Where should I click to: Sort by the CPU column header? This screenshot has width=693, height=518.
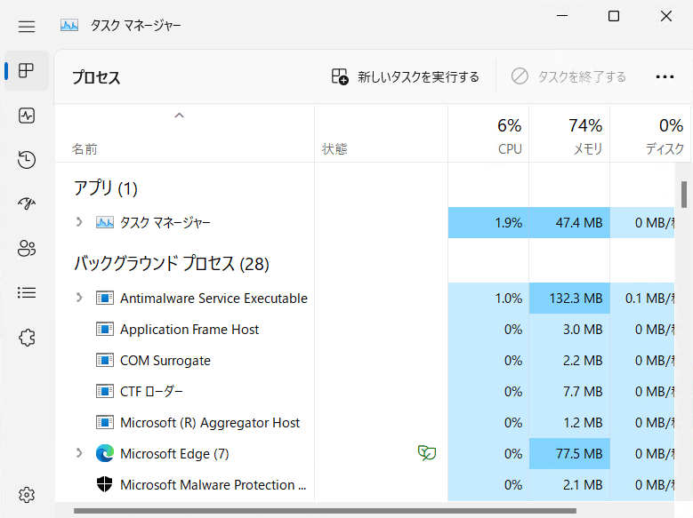click(x=488, y=134)
